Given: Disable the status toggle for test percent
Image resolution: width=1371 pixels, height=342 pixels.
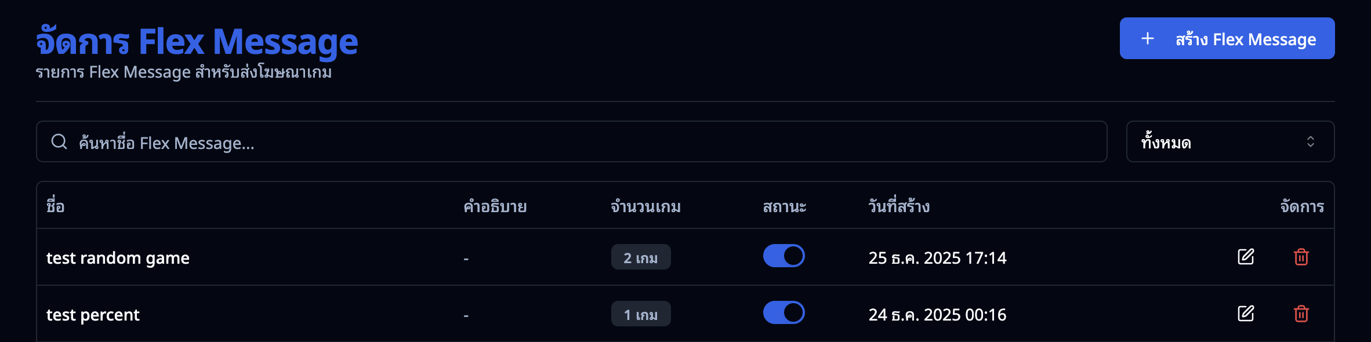Looking at the screenshot, I should (x=784, y=312).
